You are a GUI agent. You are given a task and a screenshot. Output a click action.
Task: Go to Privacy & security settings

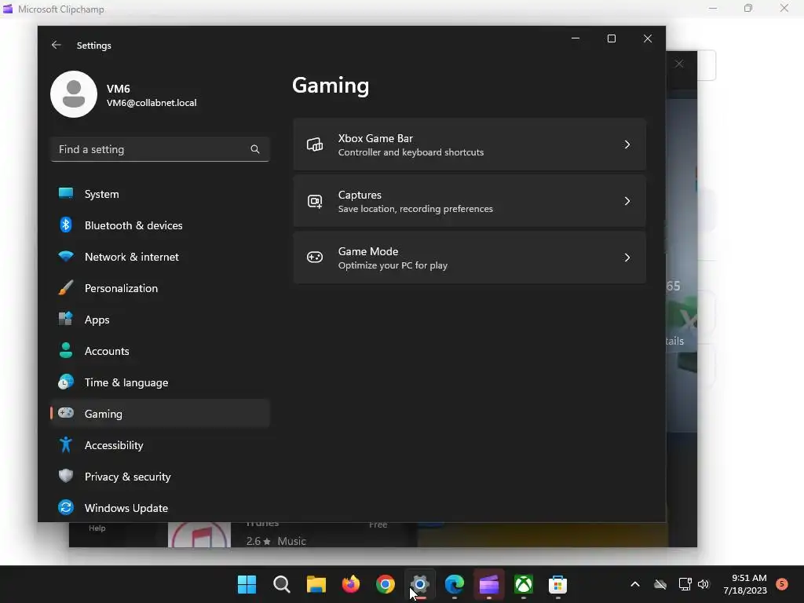(160, 477)
